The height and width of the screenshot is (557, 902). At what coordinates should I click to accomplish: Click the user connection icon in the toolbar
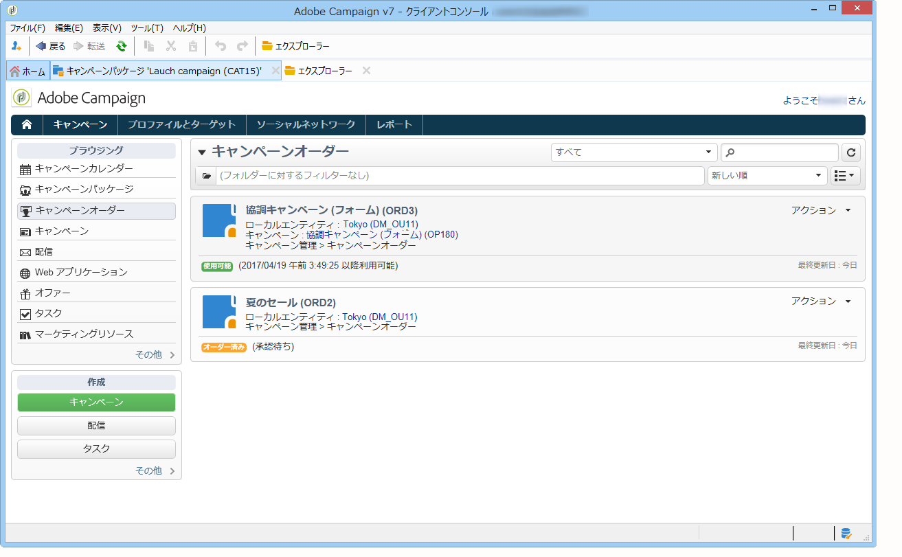tap(16, 47)
